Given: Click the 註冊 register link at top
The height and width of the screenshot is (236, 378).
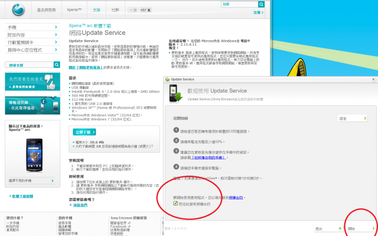Looking at the screenshot, I should (x=258, y=12).
